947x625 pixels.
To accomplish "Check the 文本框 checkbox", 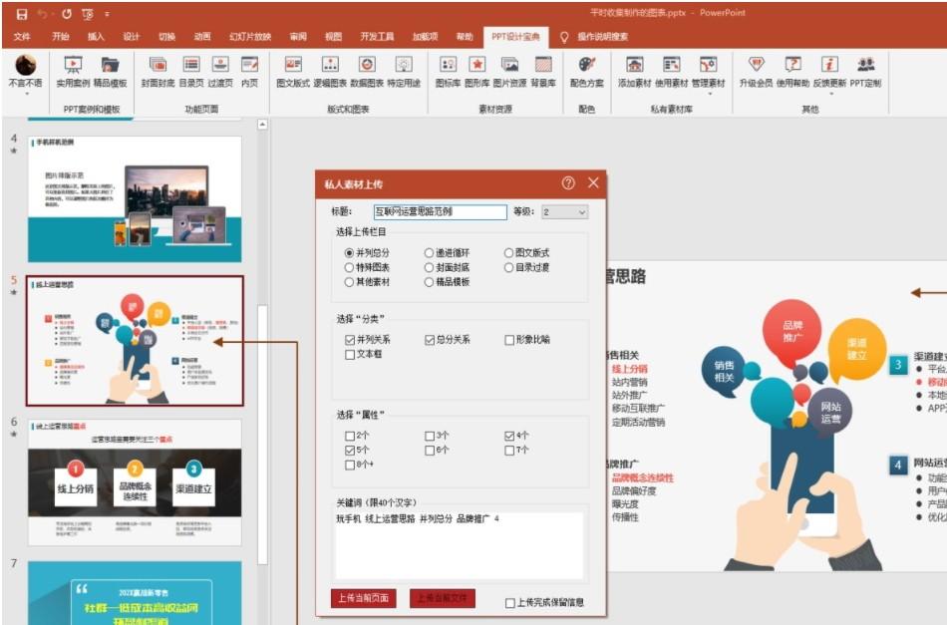I will [x=350, y=355].
